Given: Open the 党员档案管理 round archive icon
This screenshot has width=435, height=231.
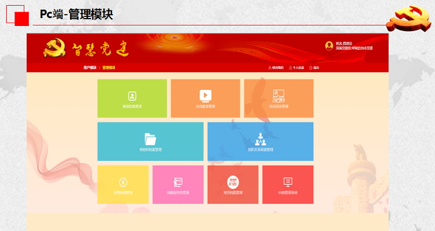Looking at the screenshot, I should 233,182.
